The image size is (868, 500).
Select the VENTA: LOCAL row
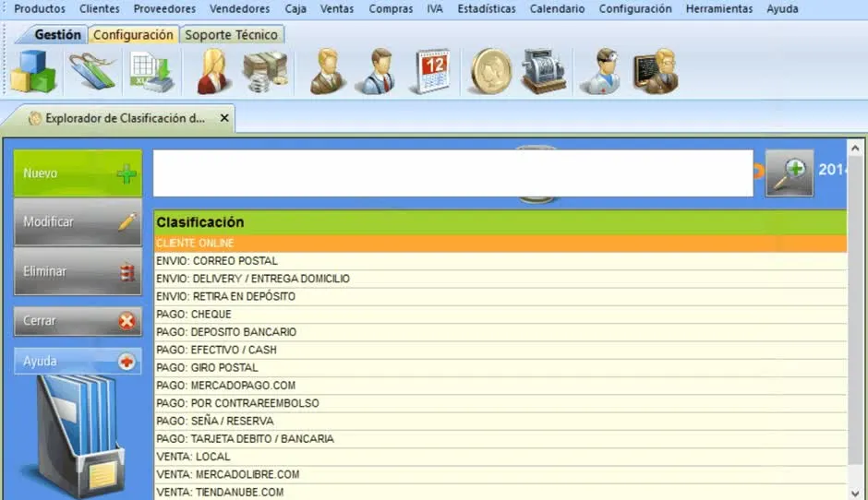point(500,457)
